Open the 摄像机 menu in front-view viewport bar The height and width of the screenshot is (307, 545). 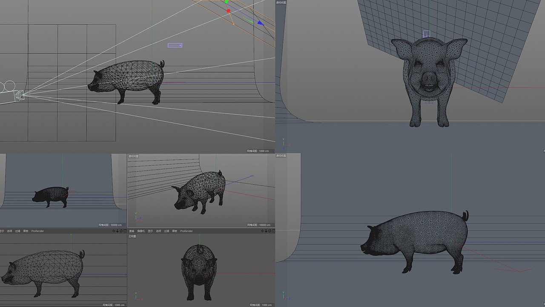tap(141, 231)
